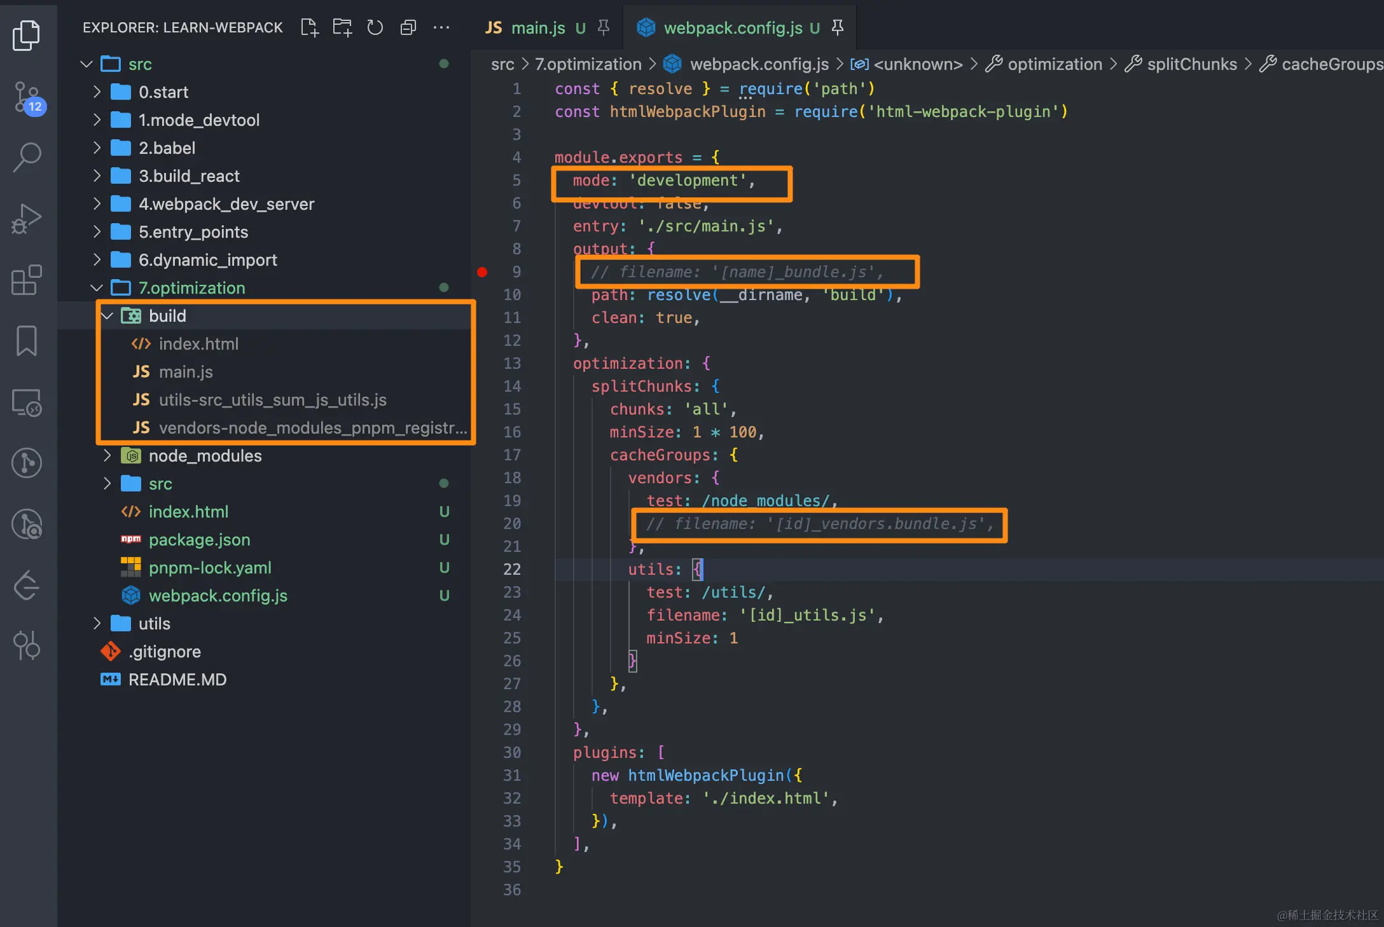Viewport: 1384px width, 927px height.
Task: Click the New File icon in Explorer header
Action: [x=310, y=27]
